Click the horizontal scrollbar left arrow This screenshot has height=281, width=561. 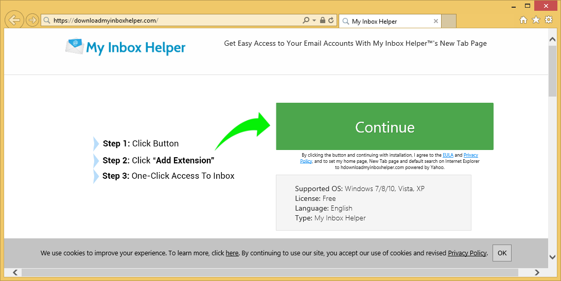(15, 272)
